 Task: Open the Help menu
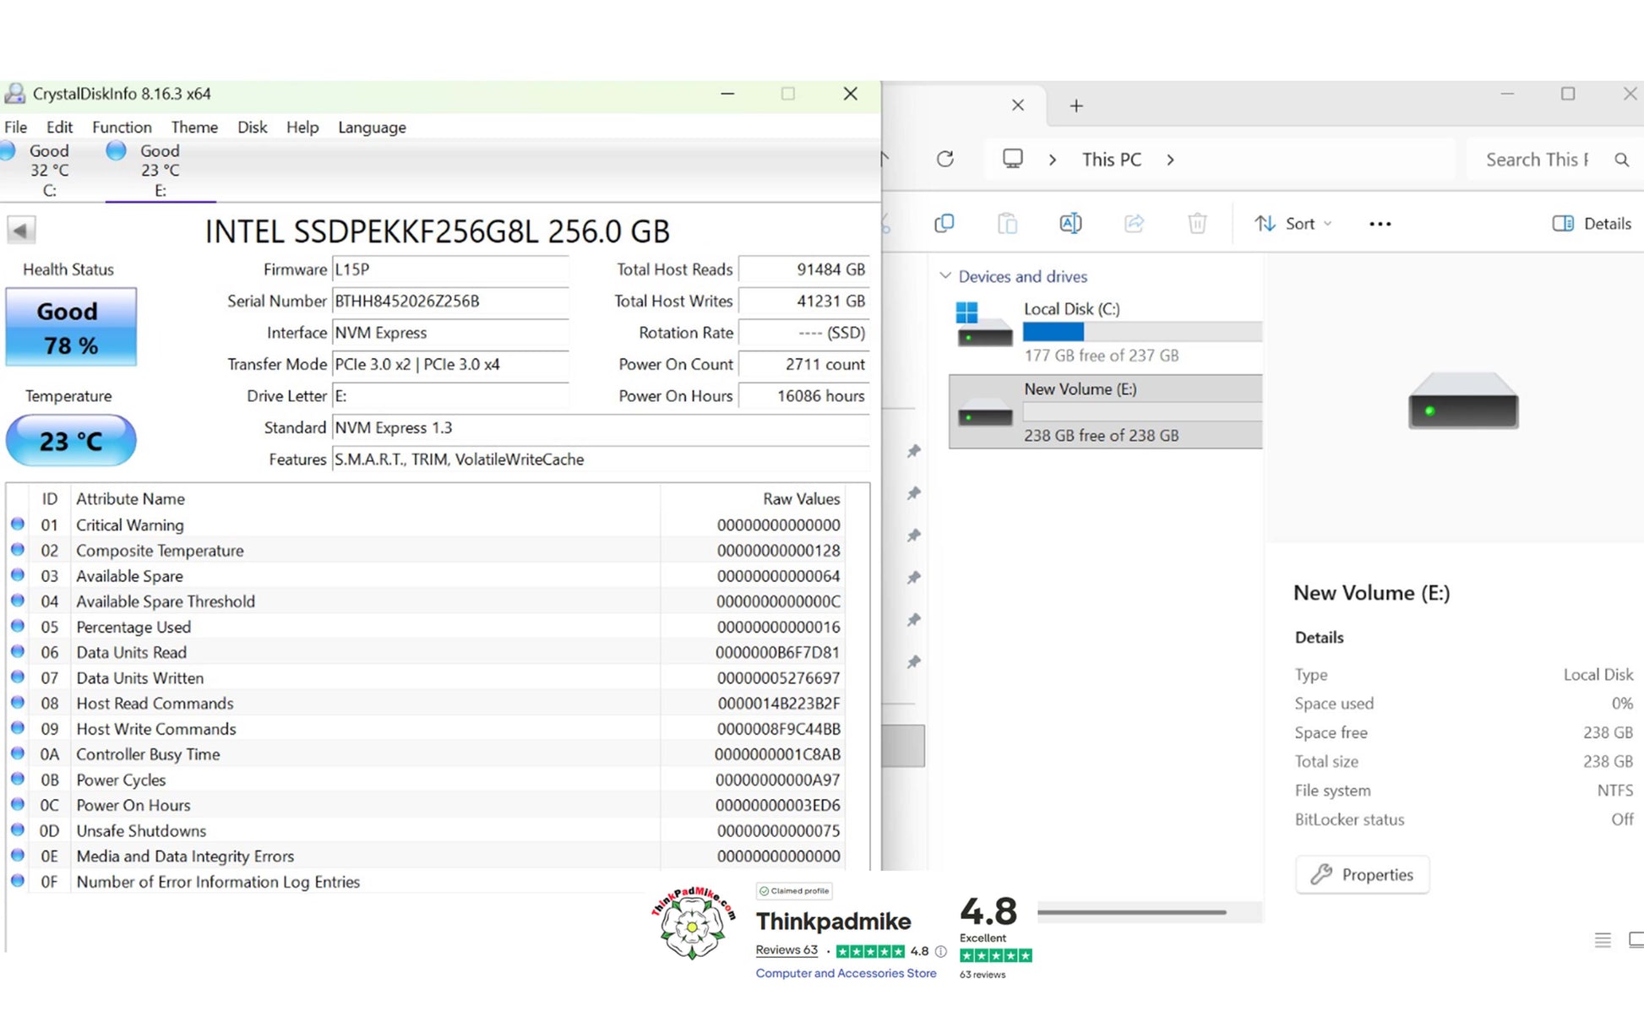(302, 127)
